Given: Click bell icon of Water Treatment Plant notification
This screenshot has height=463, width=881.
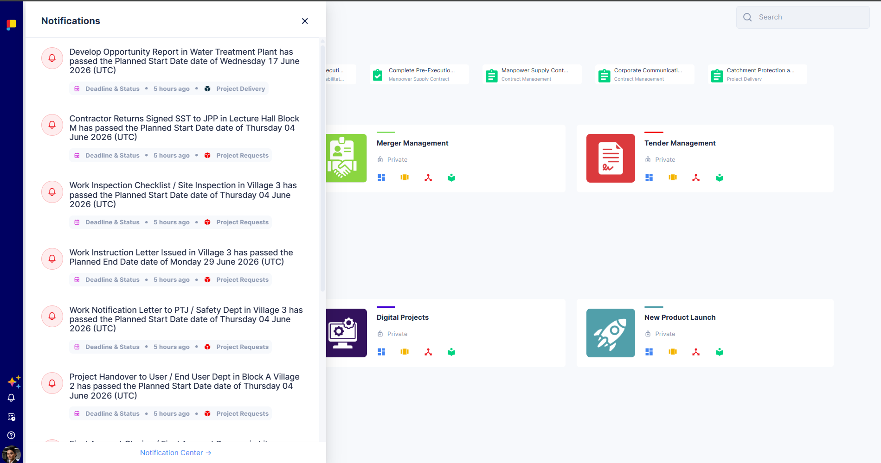Looking at the screenshot, I should point(52,58).
